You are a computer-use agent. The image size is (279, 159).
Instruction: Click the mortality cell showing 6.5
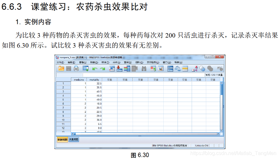(94, 124)
